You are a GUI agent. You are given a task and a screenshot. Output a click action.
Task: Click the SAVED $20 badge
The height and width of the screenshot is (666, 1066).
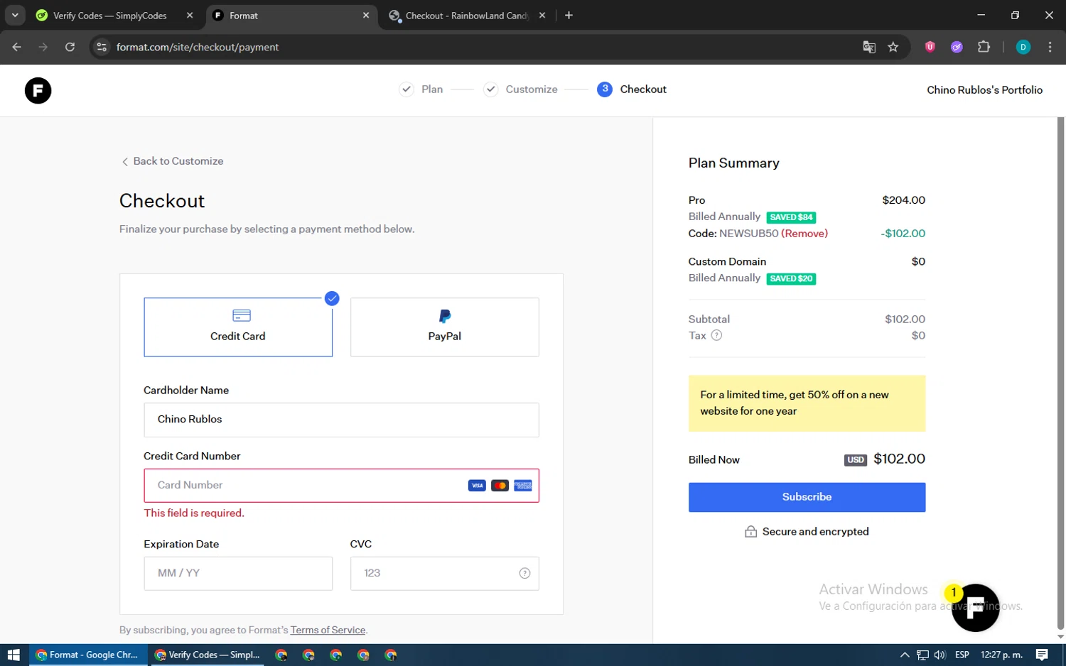[791, 279]
